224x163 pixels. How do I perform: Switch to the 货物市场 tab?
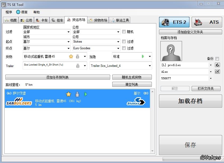98,20
